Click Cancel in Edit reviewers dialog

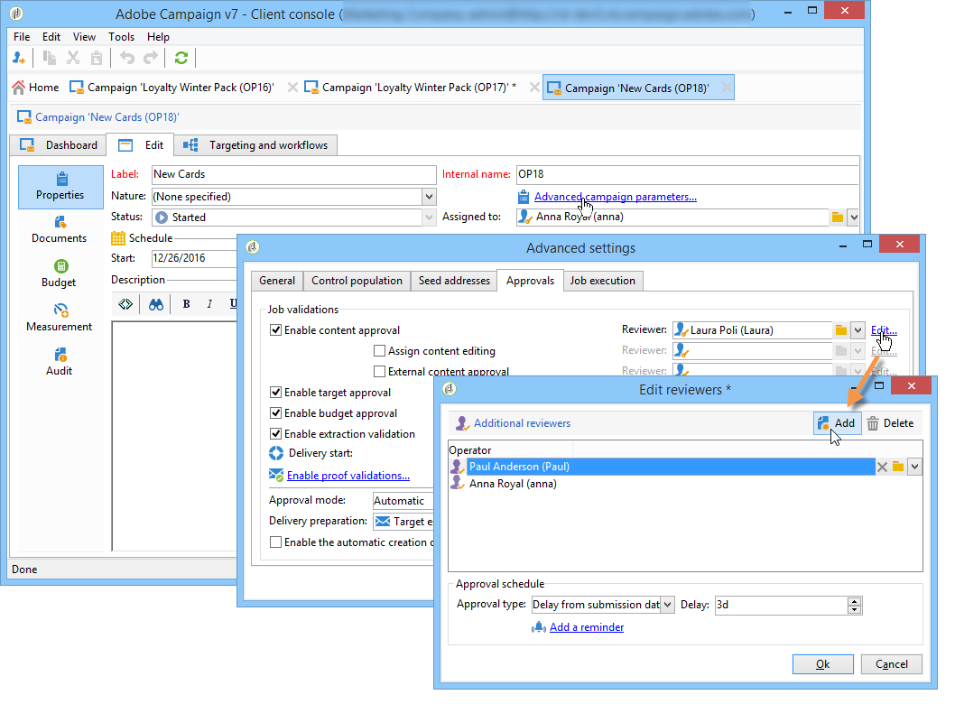coord(892,664)
